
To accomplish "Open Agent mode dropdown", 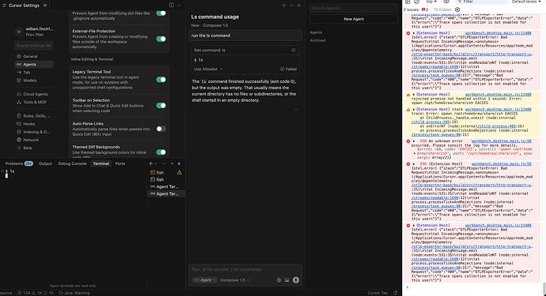I will coord(205,280).
